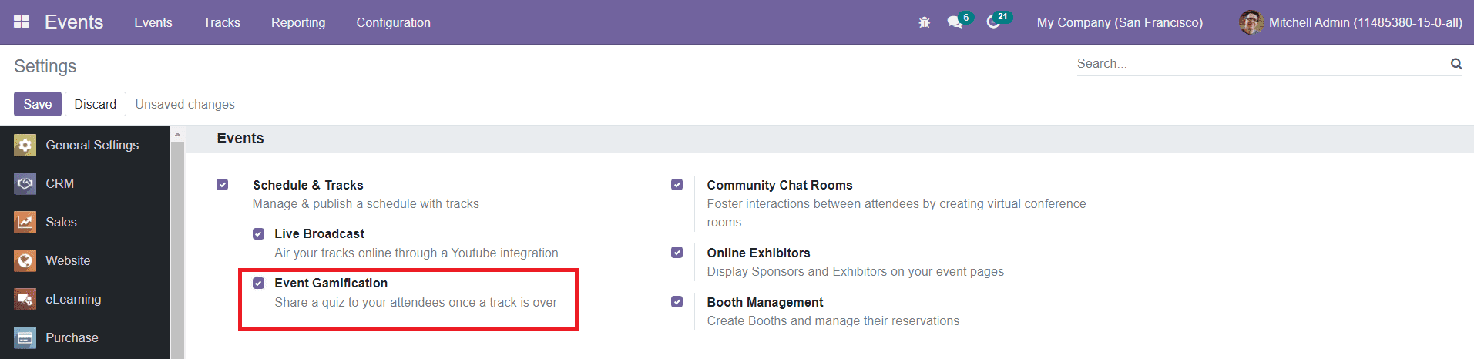
Task: Click the CRM handshake icon
Action: pyautogui.click(x=25, y=183)
